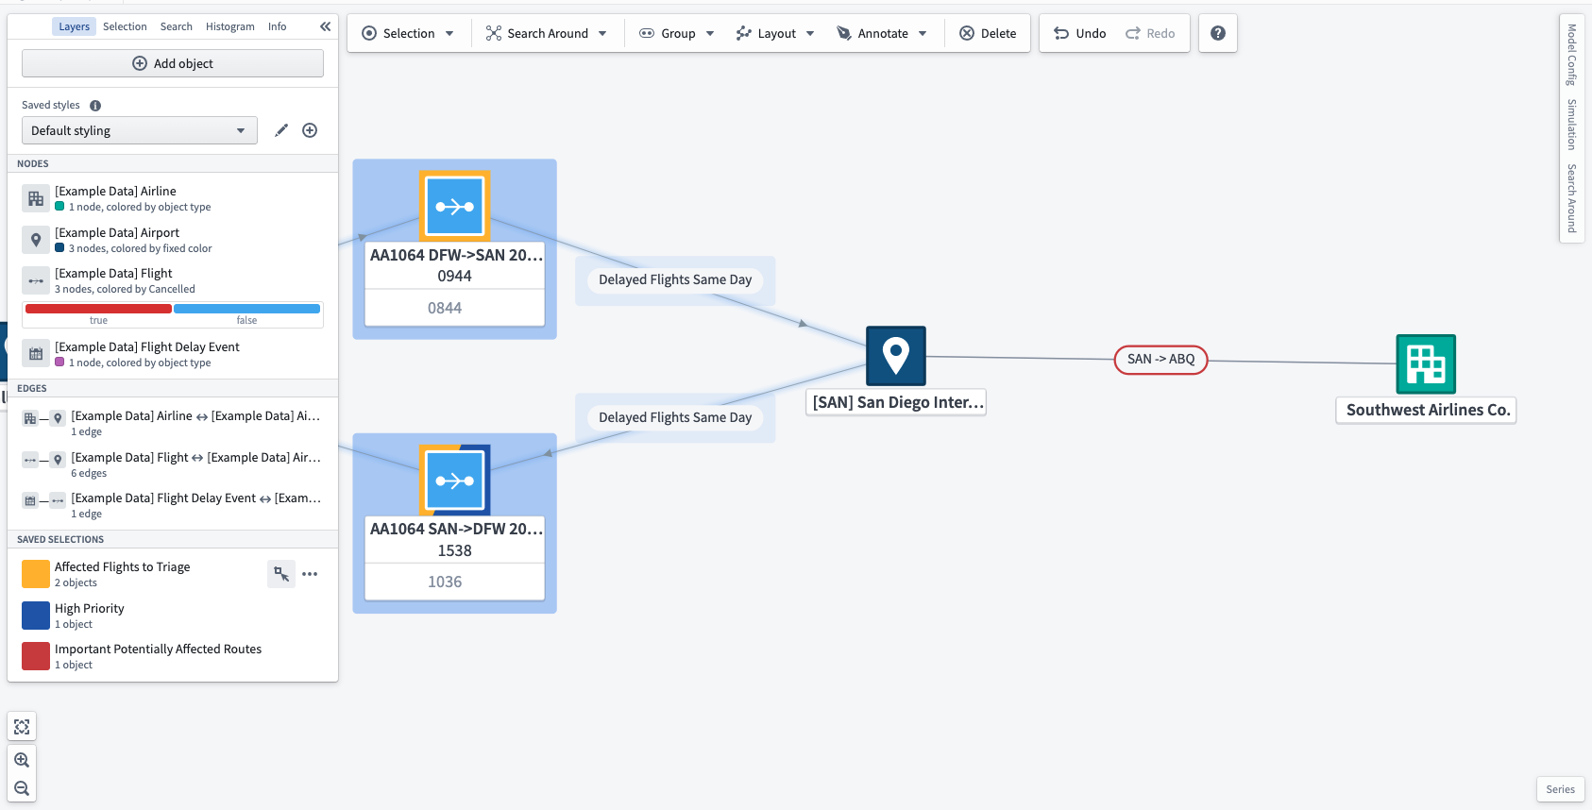Viewport: 1592px width, 810px height.
Task: Open the Layout dropdown menu
Action: point(775,33)
